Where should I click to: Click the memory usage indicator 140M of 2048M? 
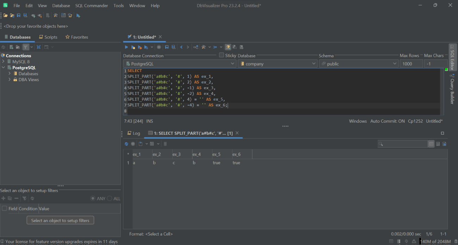point(435,241)
